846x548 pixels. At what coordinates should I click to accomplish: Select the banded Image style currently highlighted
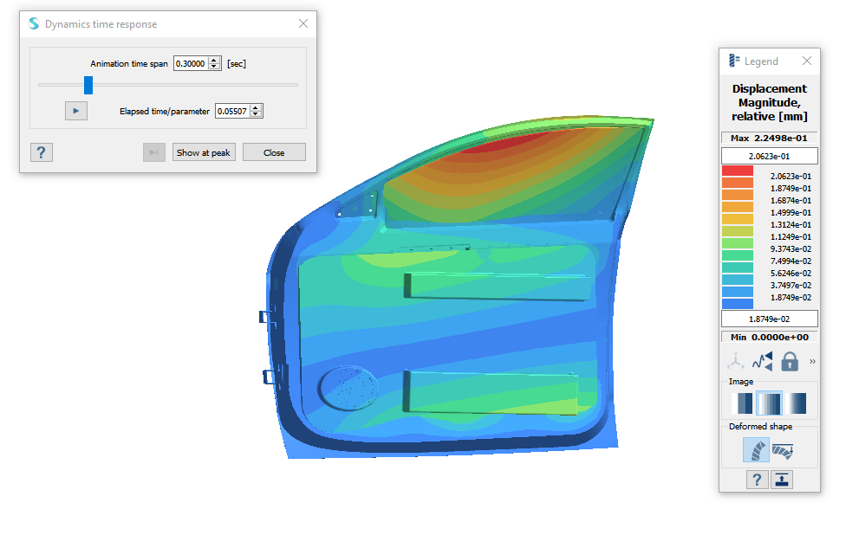pyautogui.click(x=770, y=402)
